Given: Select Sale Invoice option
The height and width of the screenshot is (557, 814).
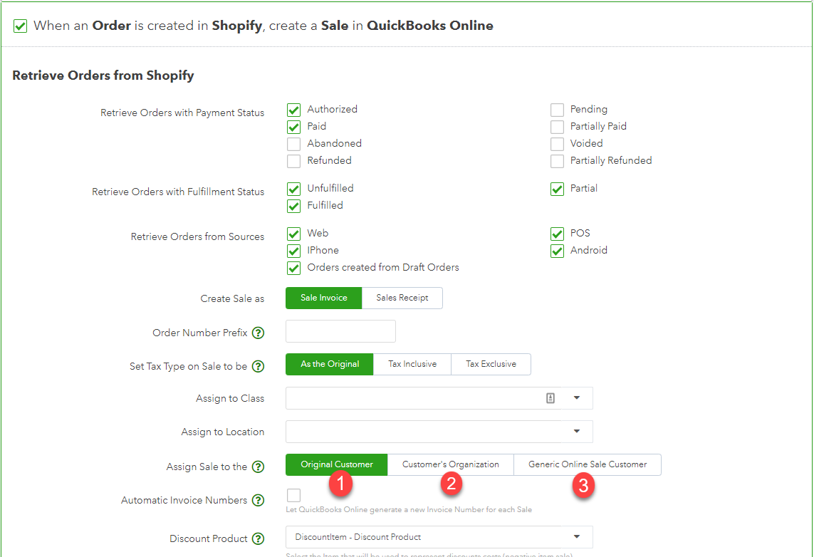Looking at the screenshot, I should [324, 298].
